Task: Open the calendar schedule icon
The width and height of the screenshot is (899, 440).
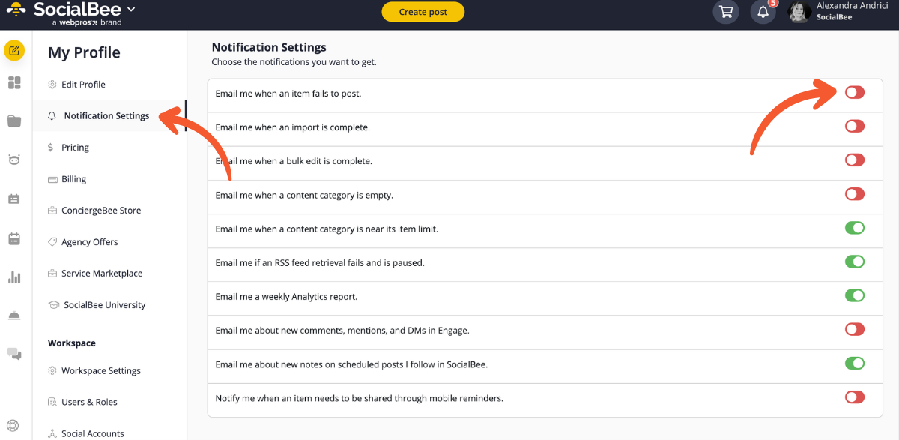Action: pos(14,238)
